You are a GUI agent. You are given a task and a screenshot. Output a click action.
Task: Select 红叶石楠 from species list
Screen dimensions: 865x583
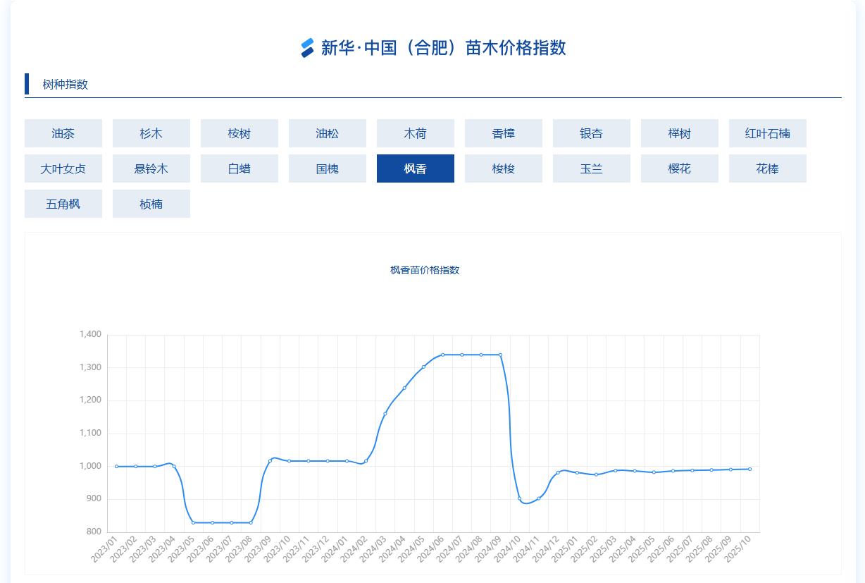[x=768, y=133]
